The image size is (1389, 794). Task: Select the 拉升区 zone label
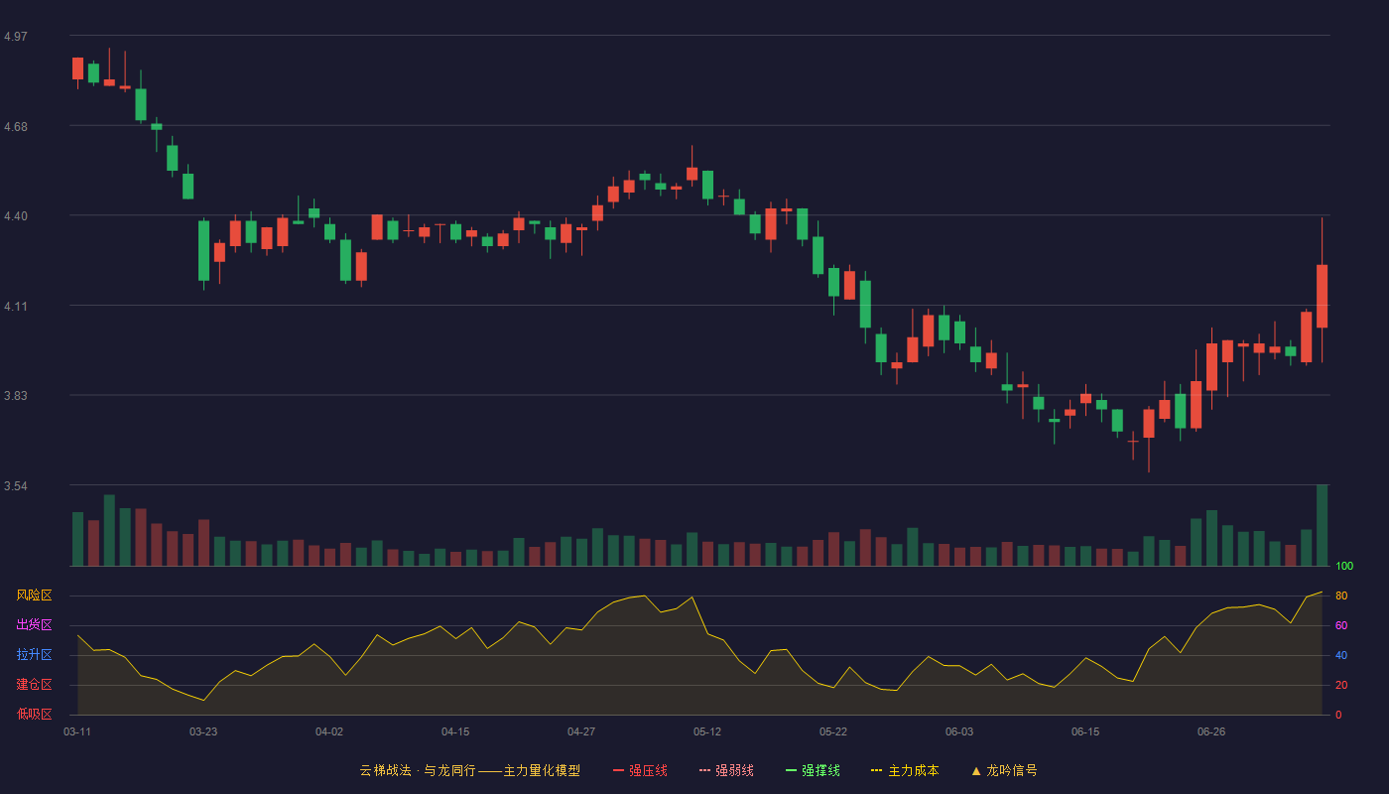pos(34,655)
